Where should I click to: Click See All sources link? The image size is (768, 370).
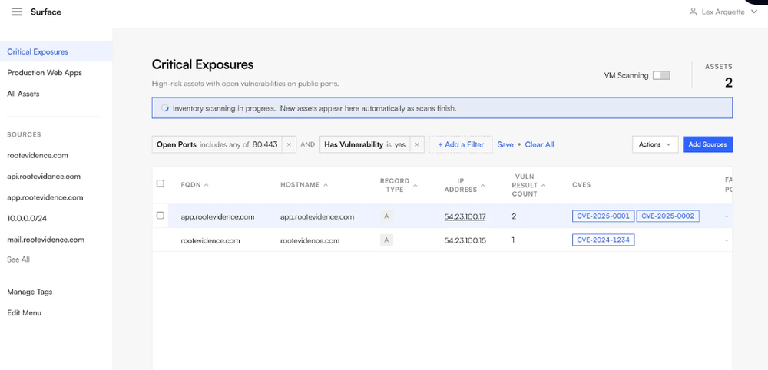click(18, 259)
